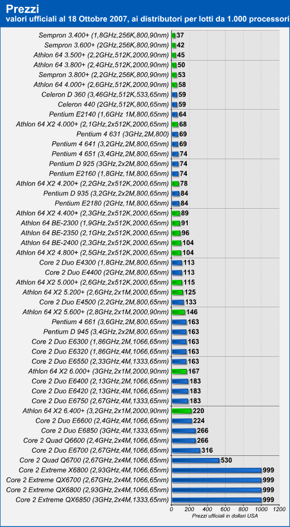Screen dimensions: 290x527
Task: Select the 530 price value
Action: [x=226, y=461]
